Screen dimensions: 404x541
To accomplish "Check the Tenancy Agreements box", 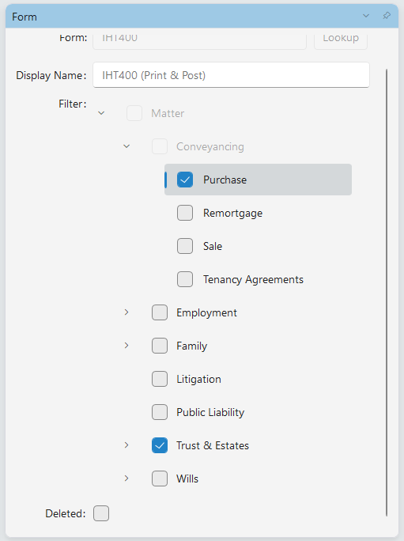I will click(185, 279).
